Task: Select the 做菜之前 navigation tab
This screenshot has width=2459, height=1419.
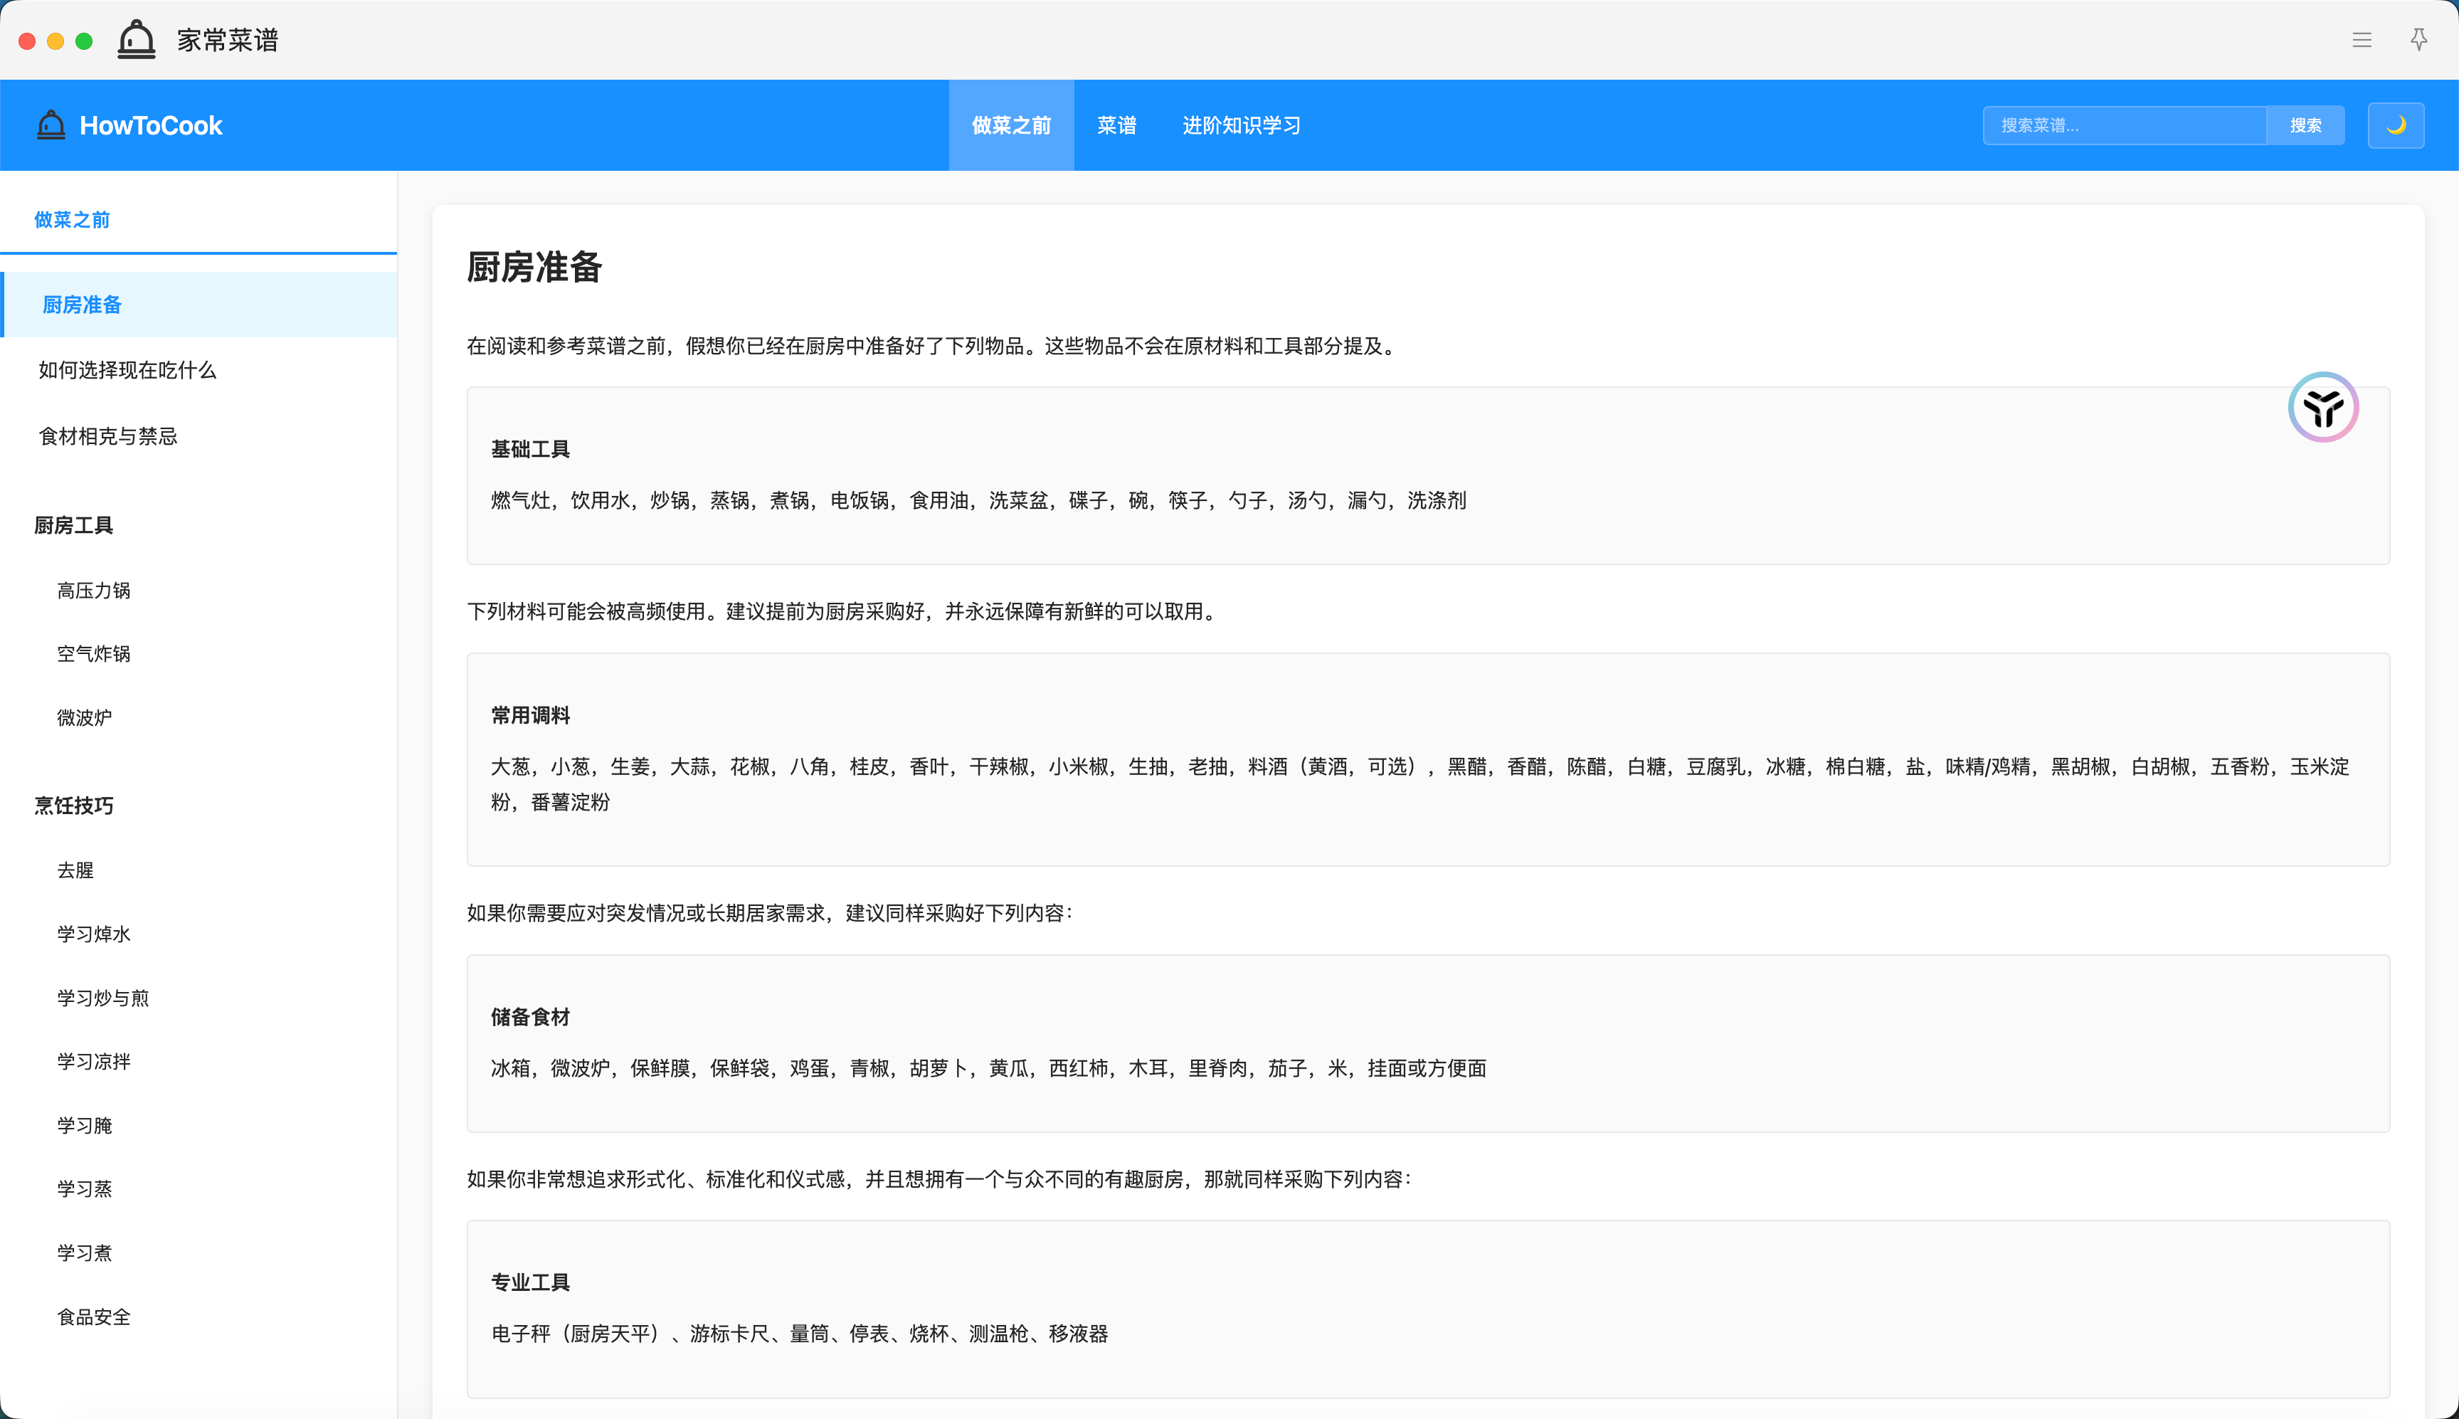Action: 1011,125
